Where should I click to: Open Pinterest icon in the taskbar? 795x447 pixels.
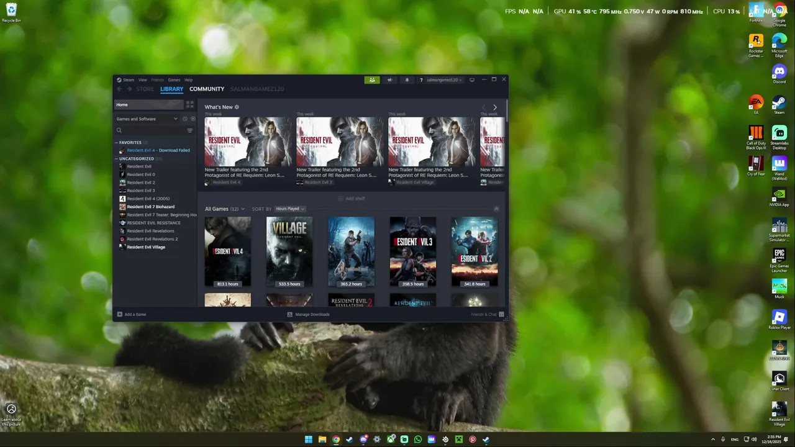coord(473,440)
